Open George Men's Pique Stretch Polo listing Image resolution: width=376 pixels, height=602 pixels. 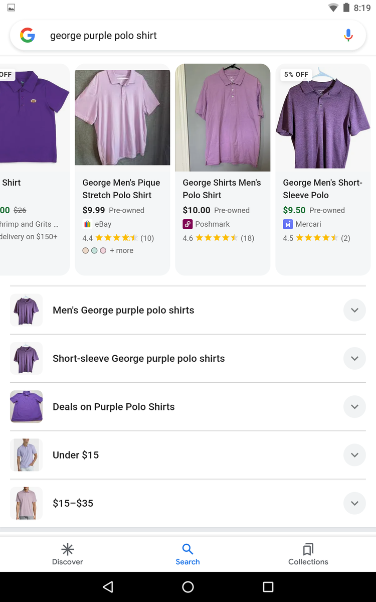coord(122,189)
